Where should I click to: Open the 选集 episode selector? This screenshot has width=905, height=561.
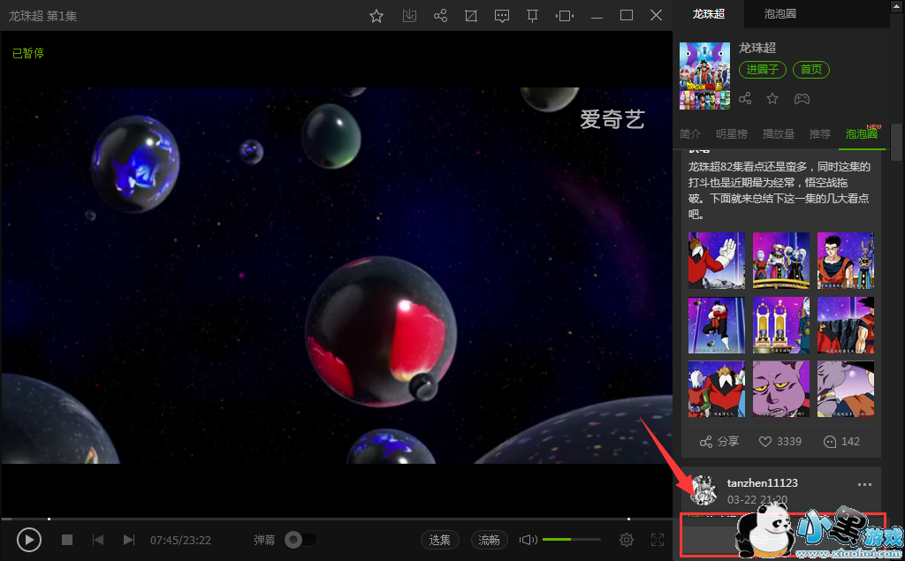(x=439, y=540)
